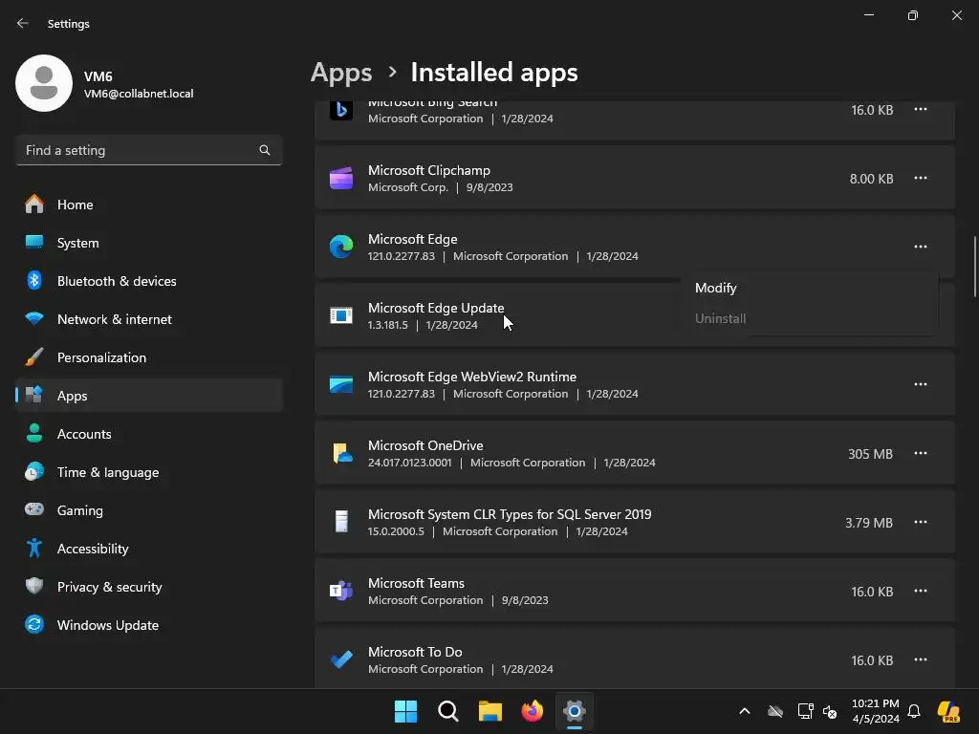This screenshot has width=979, height=734.
Task: Click the Microsoft Edge app icon
Action: (341, 247)
